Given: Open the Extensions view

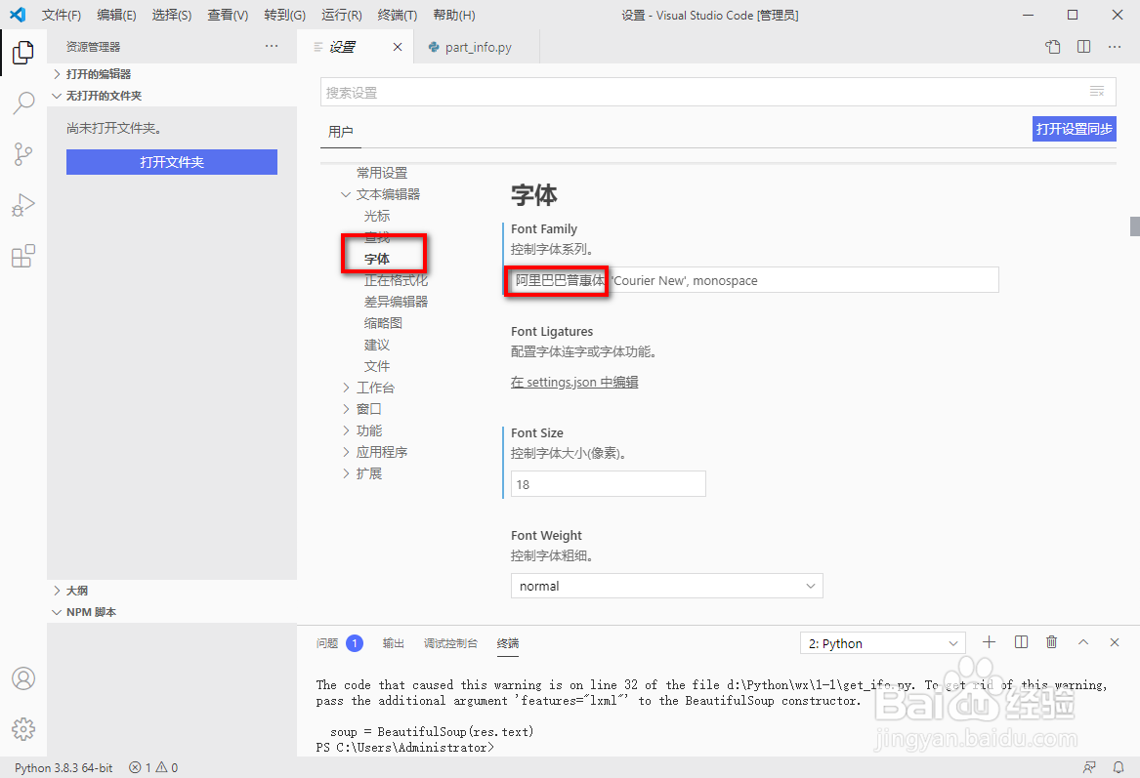Looking at the screenshot, I should (x=23, y=256).
